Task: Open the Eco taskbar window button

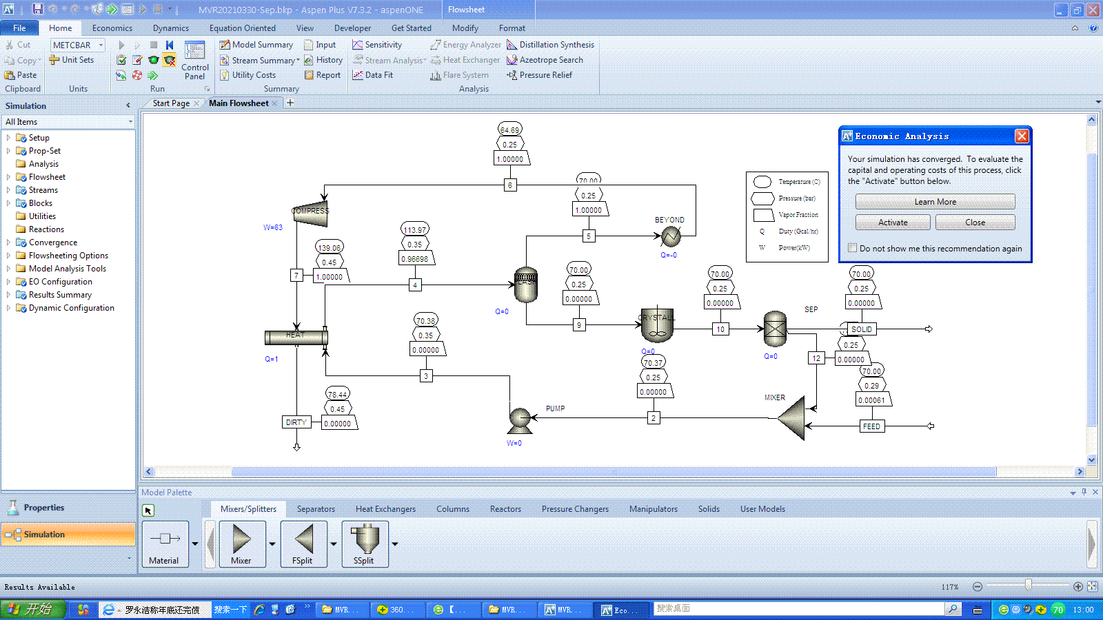Action: [x=621, y=610]
